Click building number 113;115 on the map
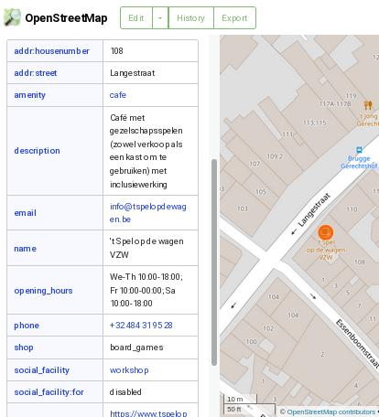 coord(315,123)
